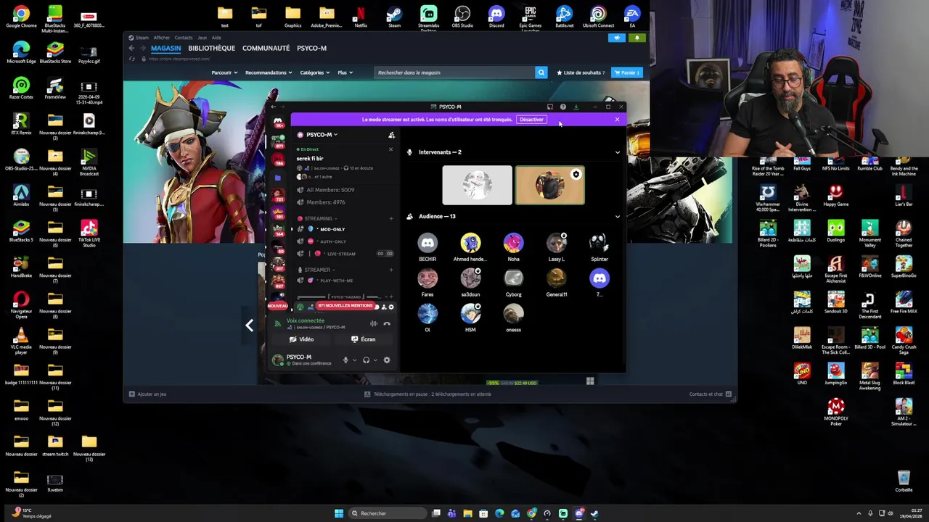Open Razer Cortex desktop icon

coord(21,88)
